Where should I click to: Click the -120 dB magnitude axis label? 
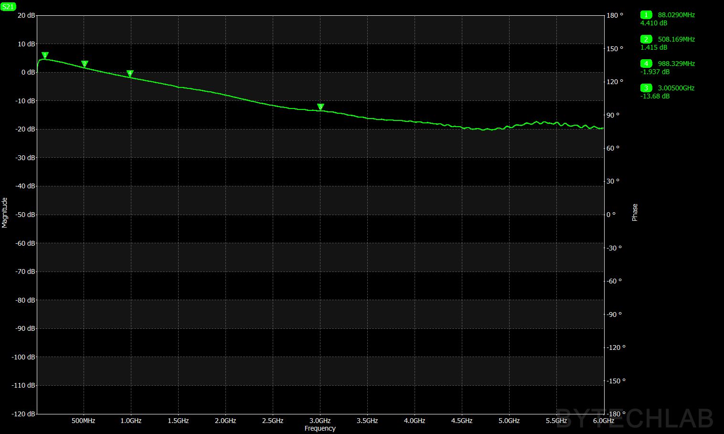[24, 414]
